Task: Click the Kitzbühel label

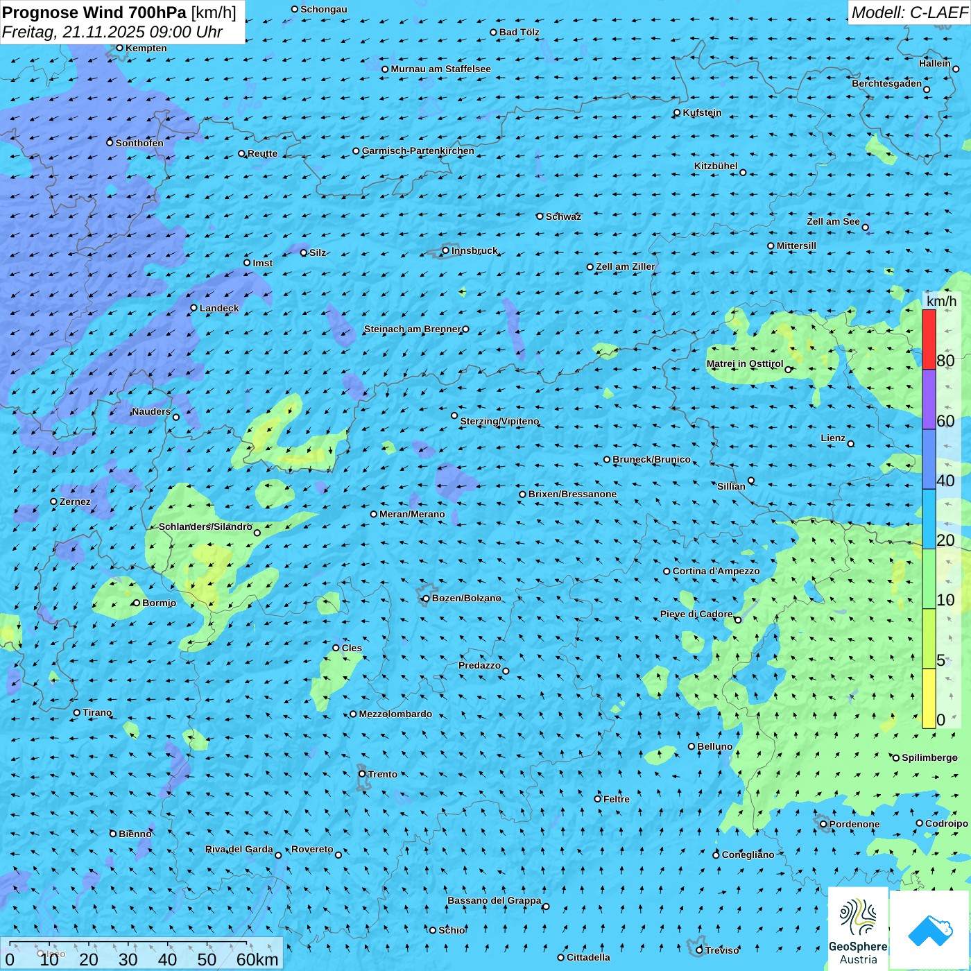Action: coord(716,166)
